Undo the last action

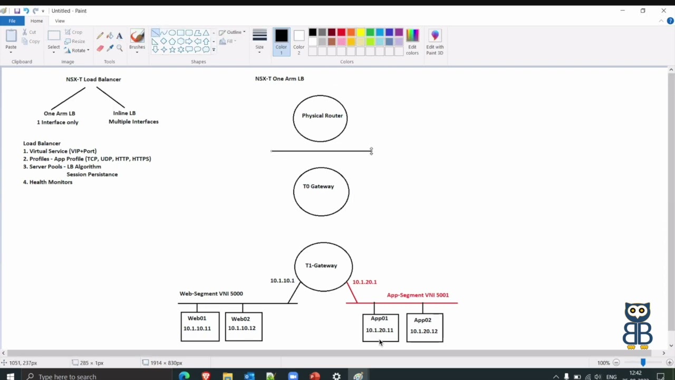pyautogui.click(x=26, y=11)
